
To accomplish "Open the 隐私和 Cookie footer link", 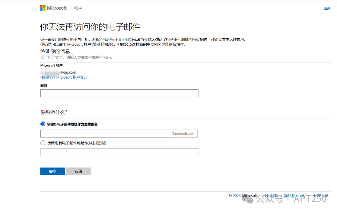I will [296, 196].
